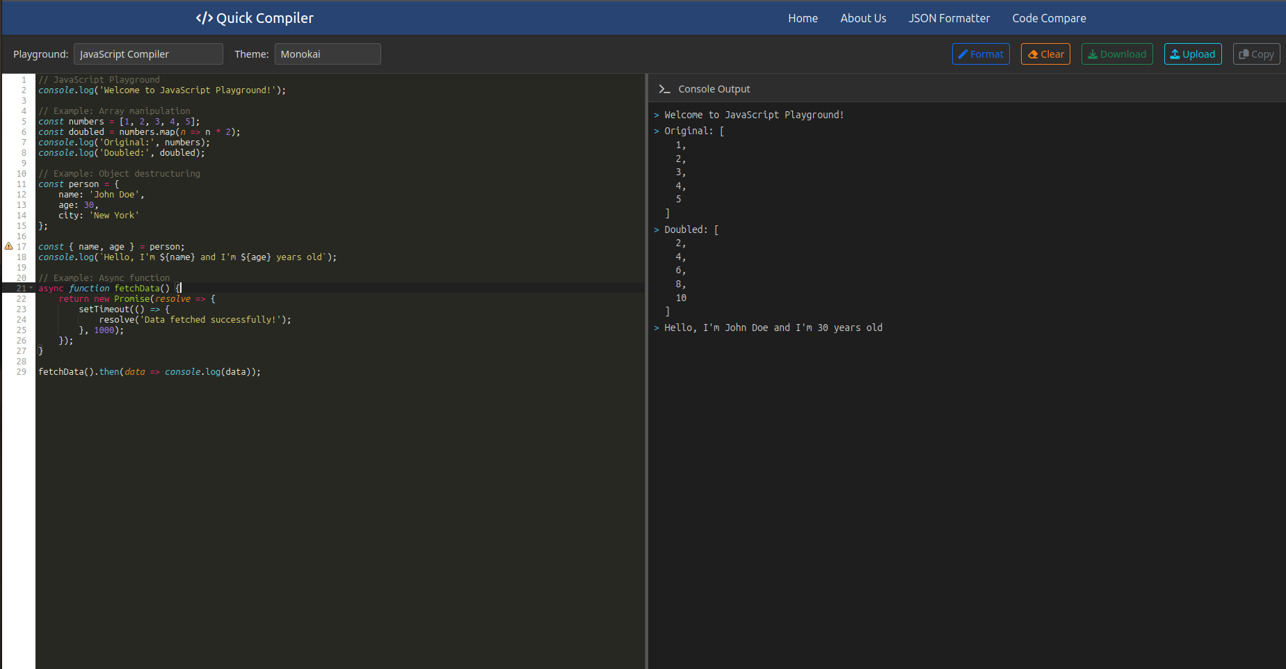
Task: Open the Code Compare tool
Action: click(x=1048, y=18)
